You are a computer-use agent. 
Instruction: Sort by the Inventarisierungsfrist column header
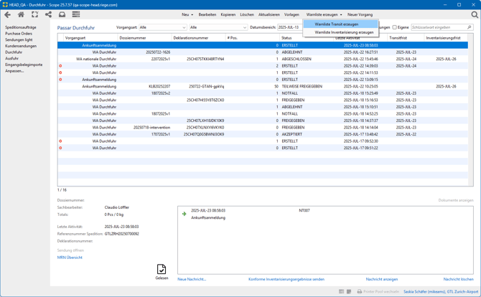[447, 38]
